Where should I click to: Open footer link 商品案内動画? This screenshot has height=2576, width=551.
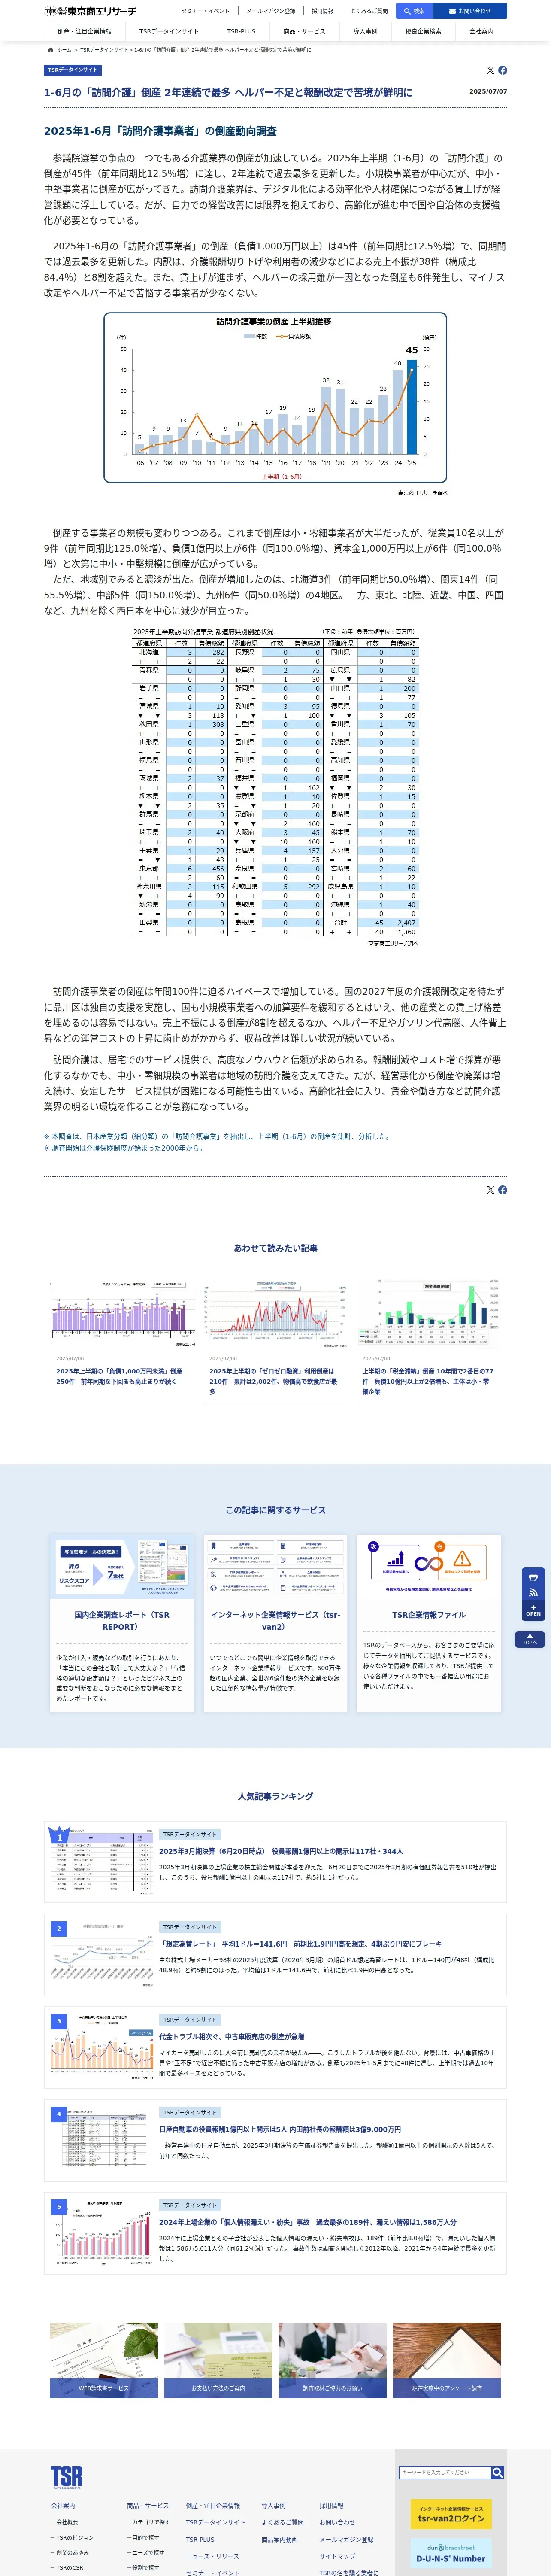[280, 2539]
